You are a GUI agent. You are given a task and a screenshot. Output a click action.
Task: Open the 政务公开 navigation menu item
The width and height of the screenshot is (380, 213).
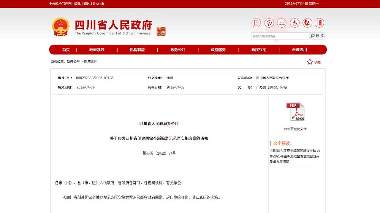tap(177, 50)
